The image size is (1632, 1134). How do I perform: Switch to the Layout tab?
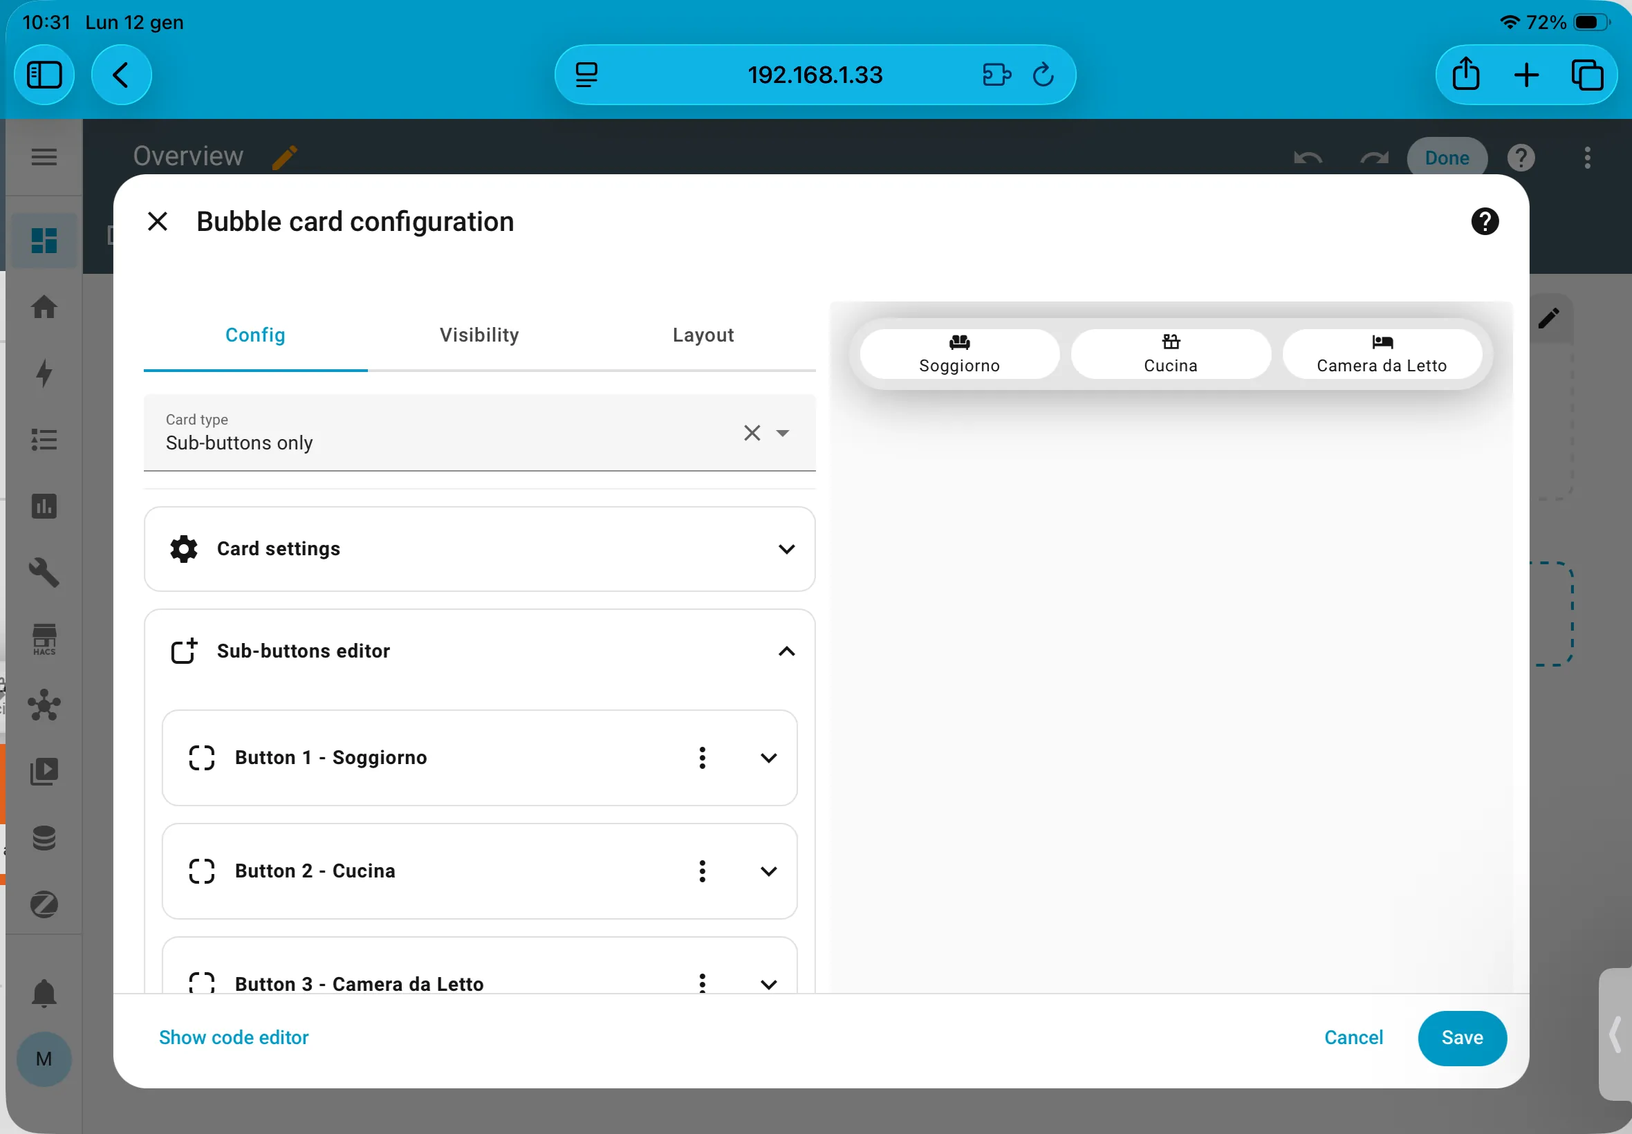point(702,335)
